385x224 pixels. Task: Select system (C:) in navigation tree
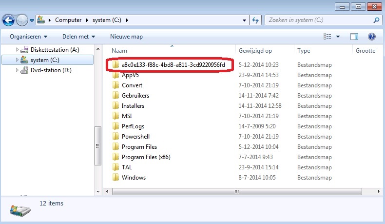[x=45, y=60]
